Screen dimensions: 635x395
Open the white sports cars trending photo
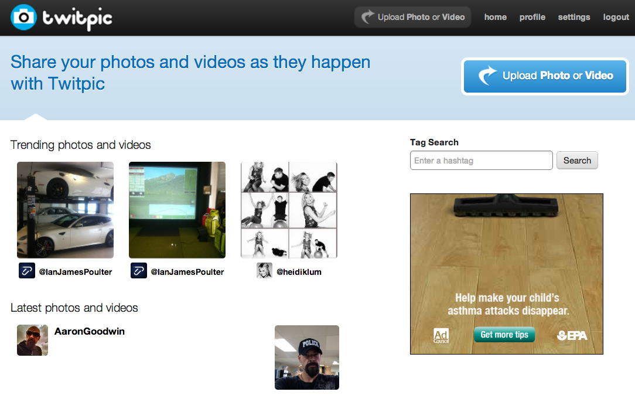pos(65,210)
